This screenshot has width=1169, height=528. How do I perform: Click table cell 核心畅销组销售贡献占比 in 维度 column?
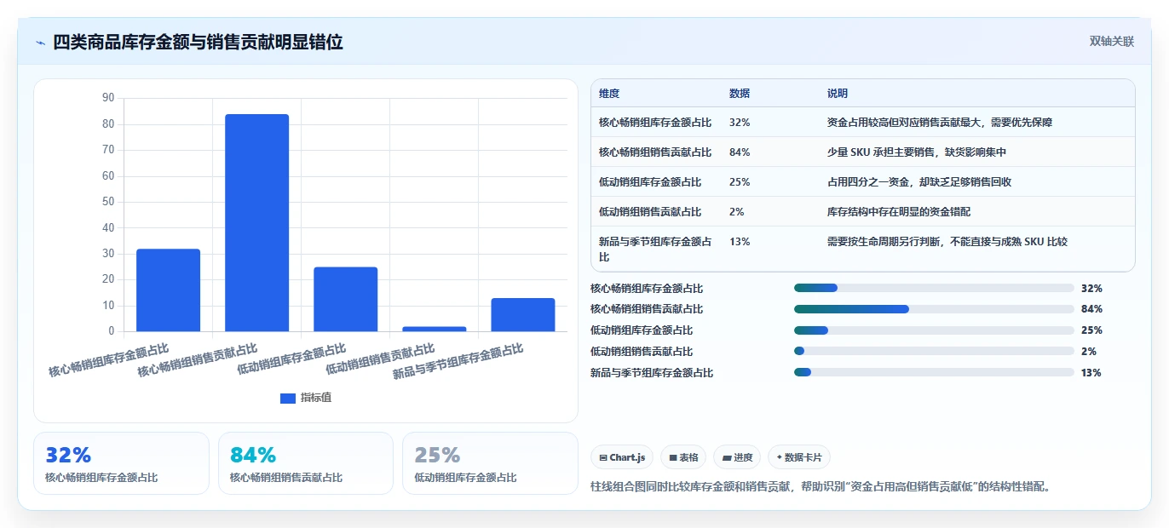[655, 152]
